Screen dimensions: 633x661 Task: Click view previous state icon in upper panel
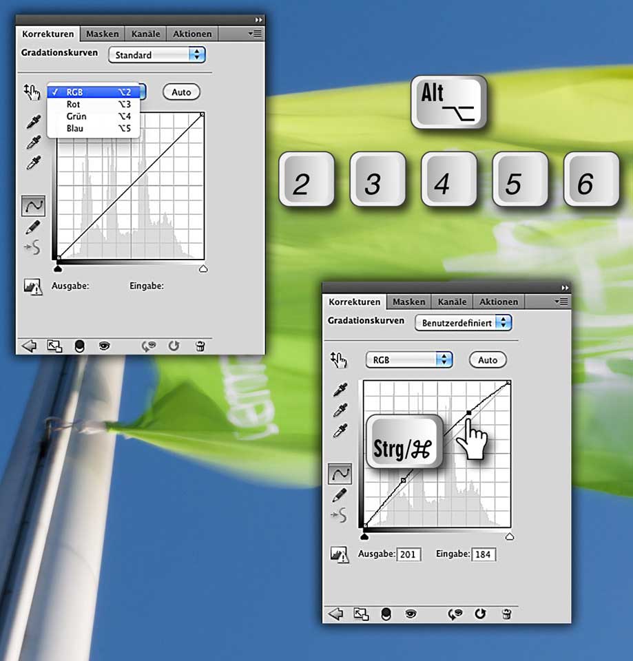click(149, 346)
